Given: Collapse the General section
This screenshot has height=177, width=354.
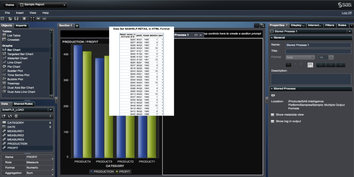Looking at the screenshot, I should [x=272, y=38].
